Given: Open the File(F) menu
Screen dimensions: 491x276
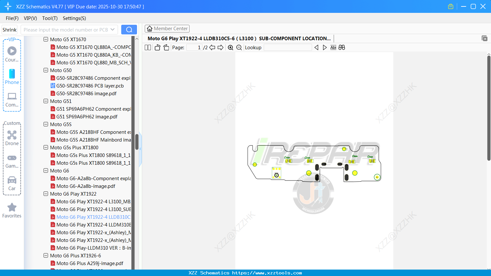Looking at the screenshot, I should pyautogui.click(x=12, y=18).
